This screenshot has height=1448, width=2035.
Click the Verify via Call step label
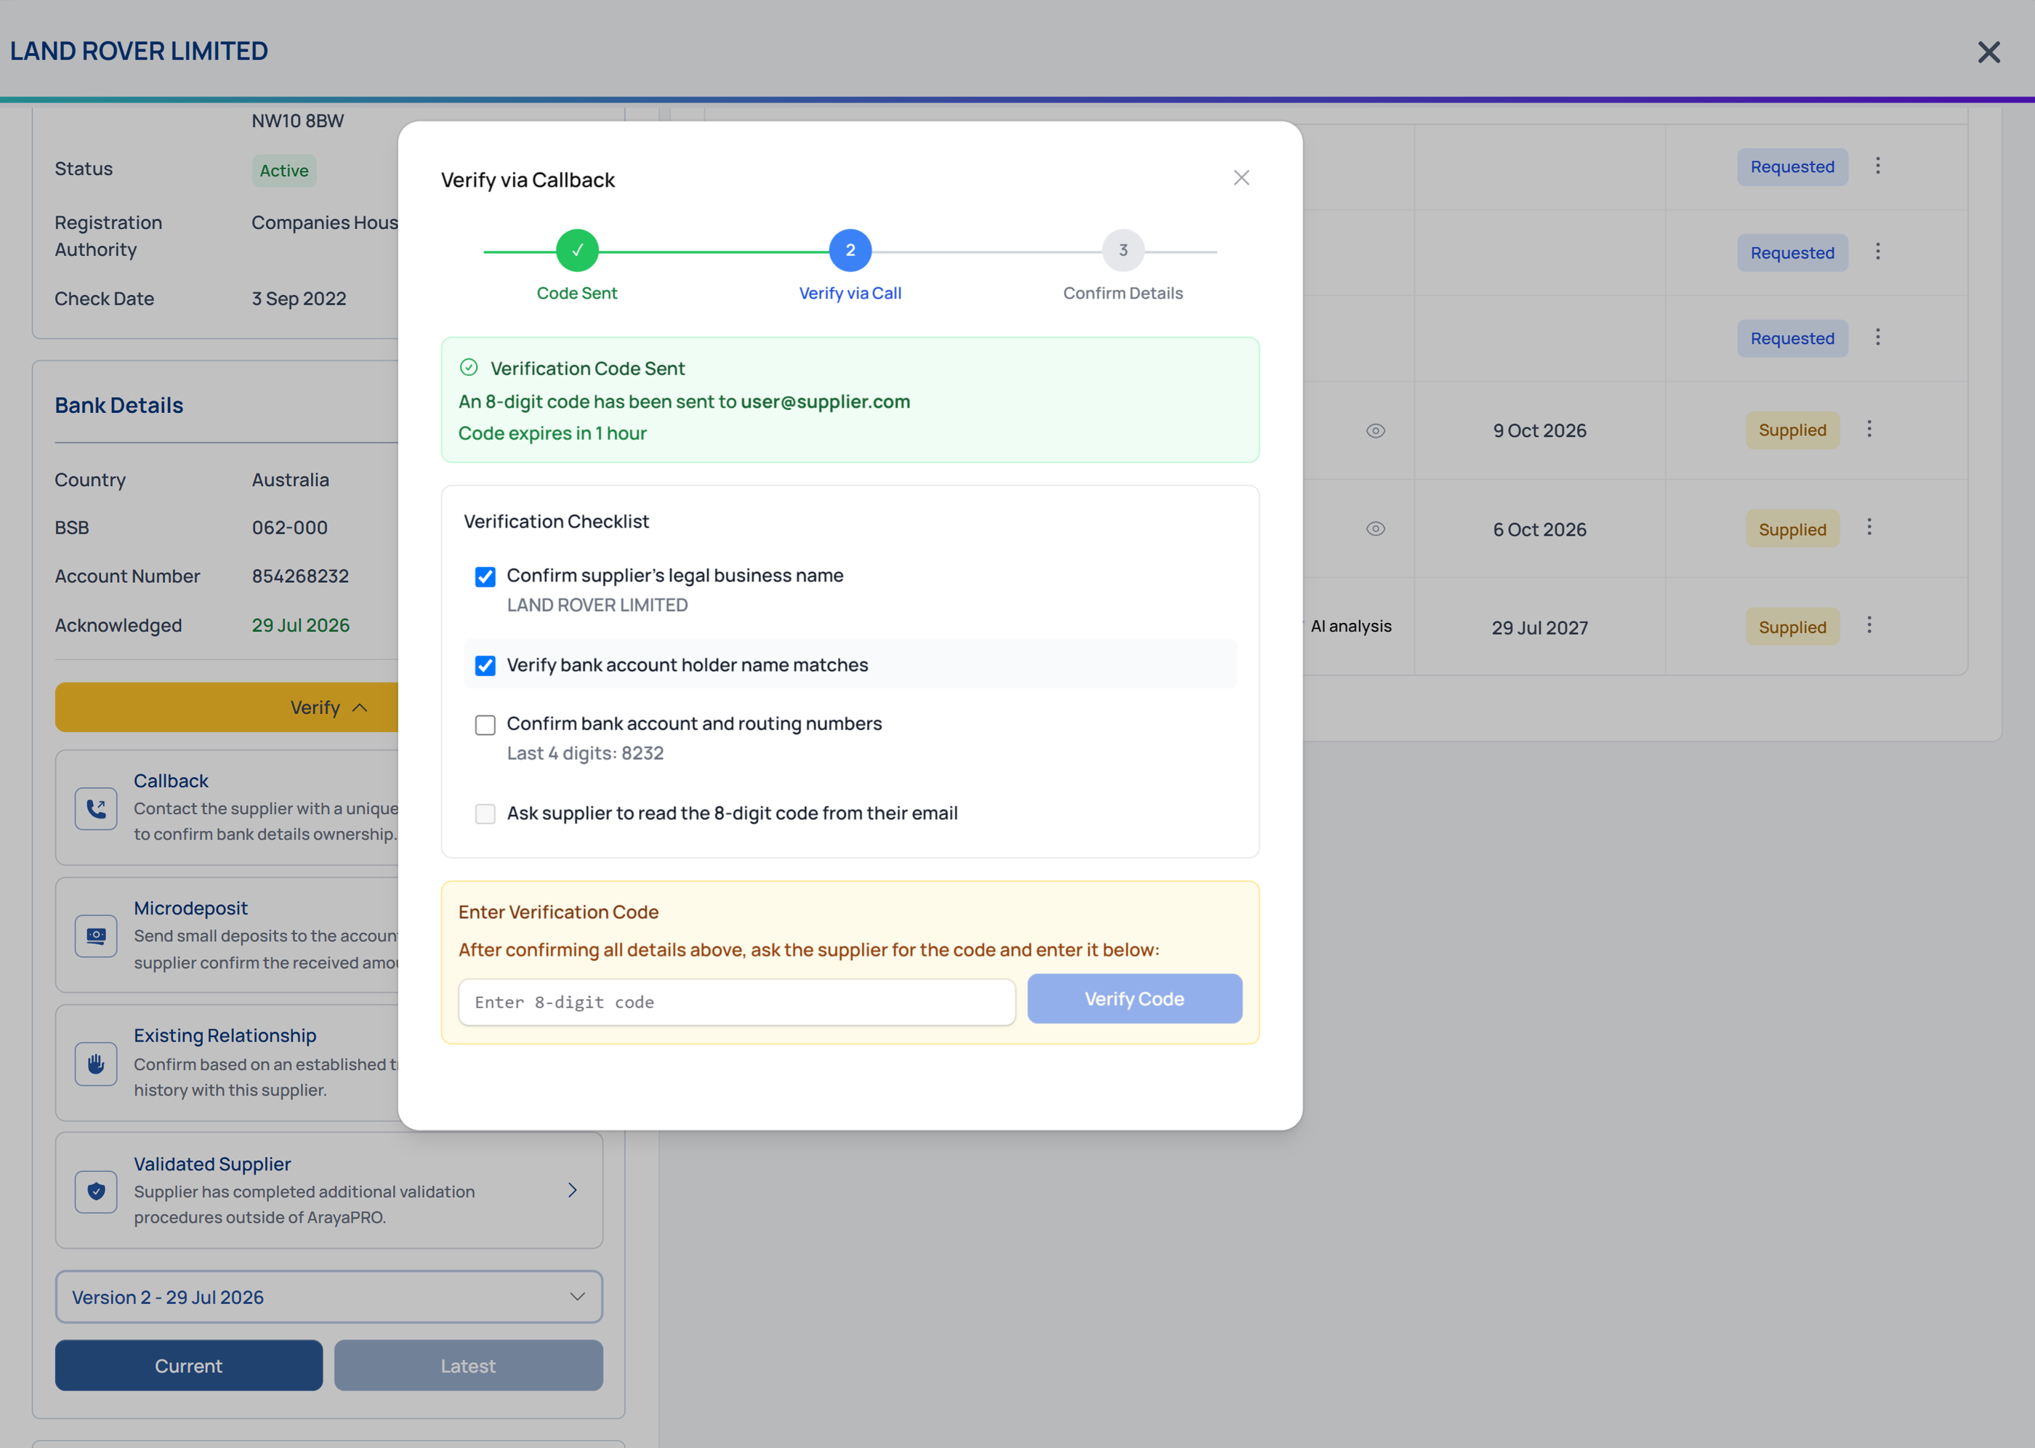pyautogui.click(x=850, y=294)
